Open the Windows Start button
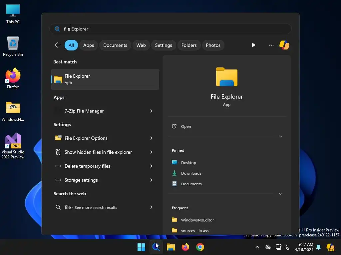The height and width of the screenshot is (255, 341). 141,247
